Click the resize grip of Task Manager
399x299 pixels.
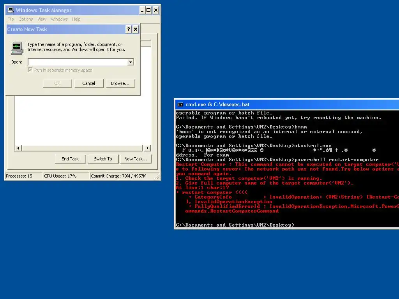(157, 177)
